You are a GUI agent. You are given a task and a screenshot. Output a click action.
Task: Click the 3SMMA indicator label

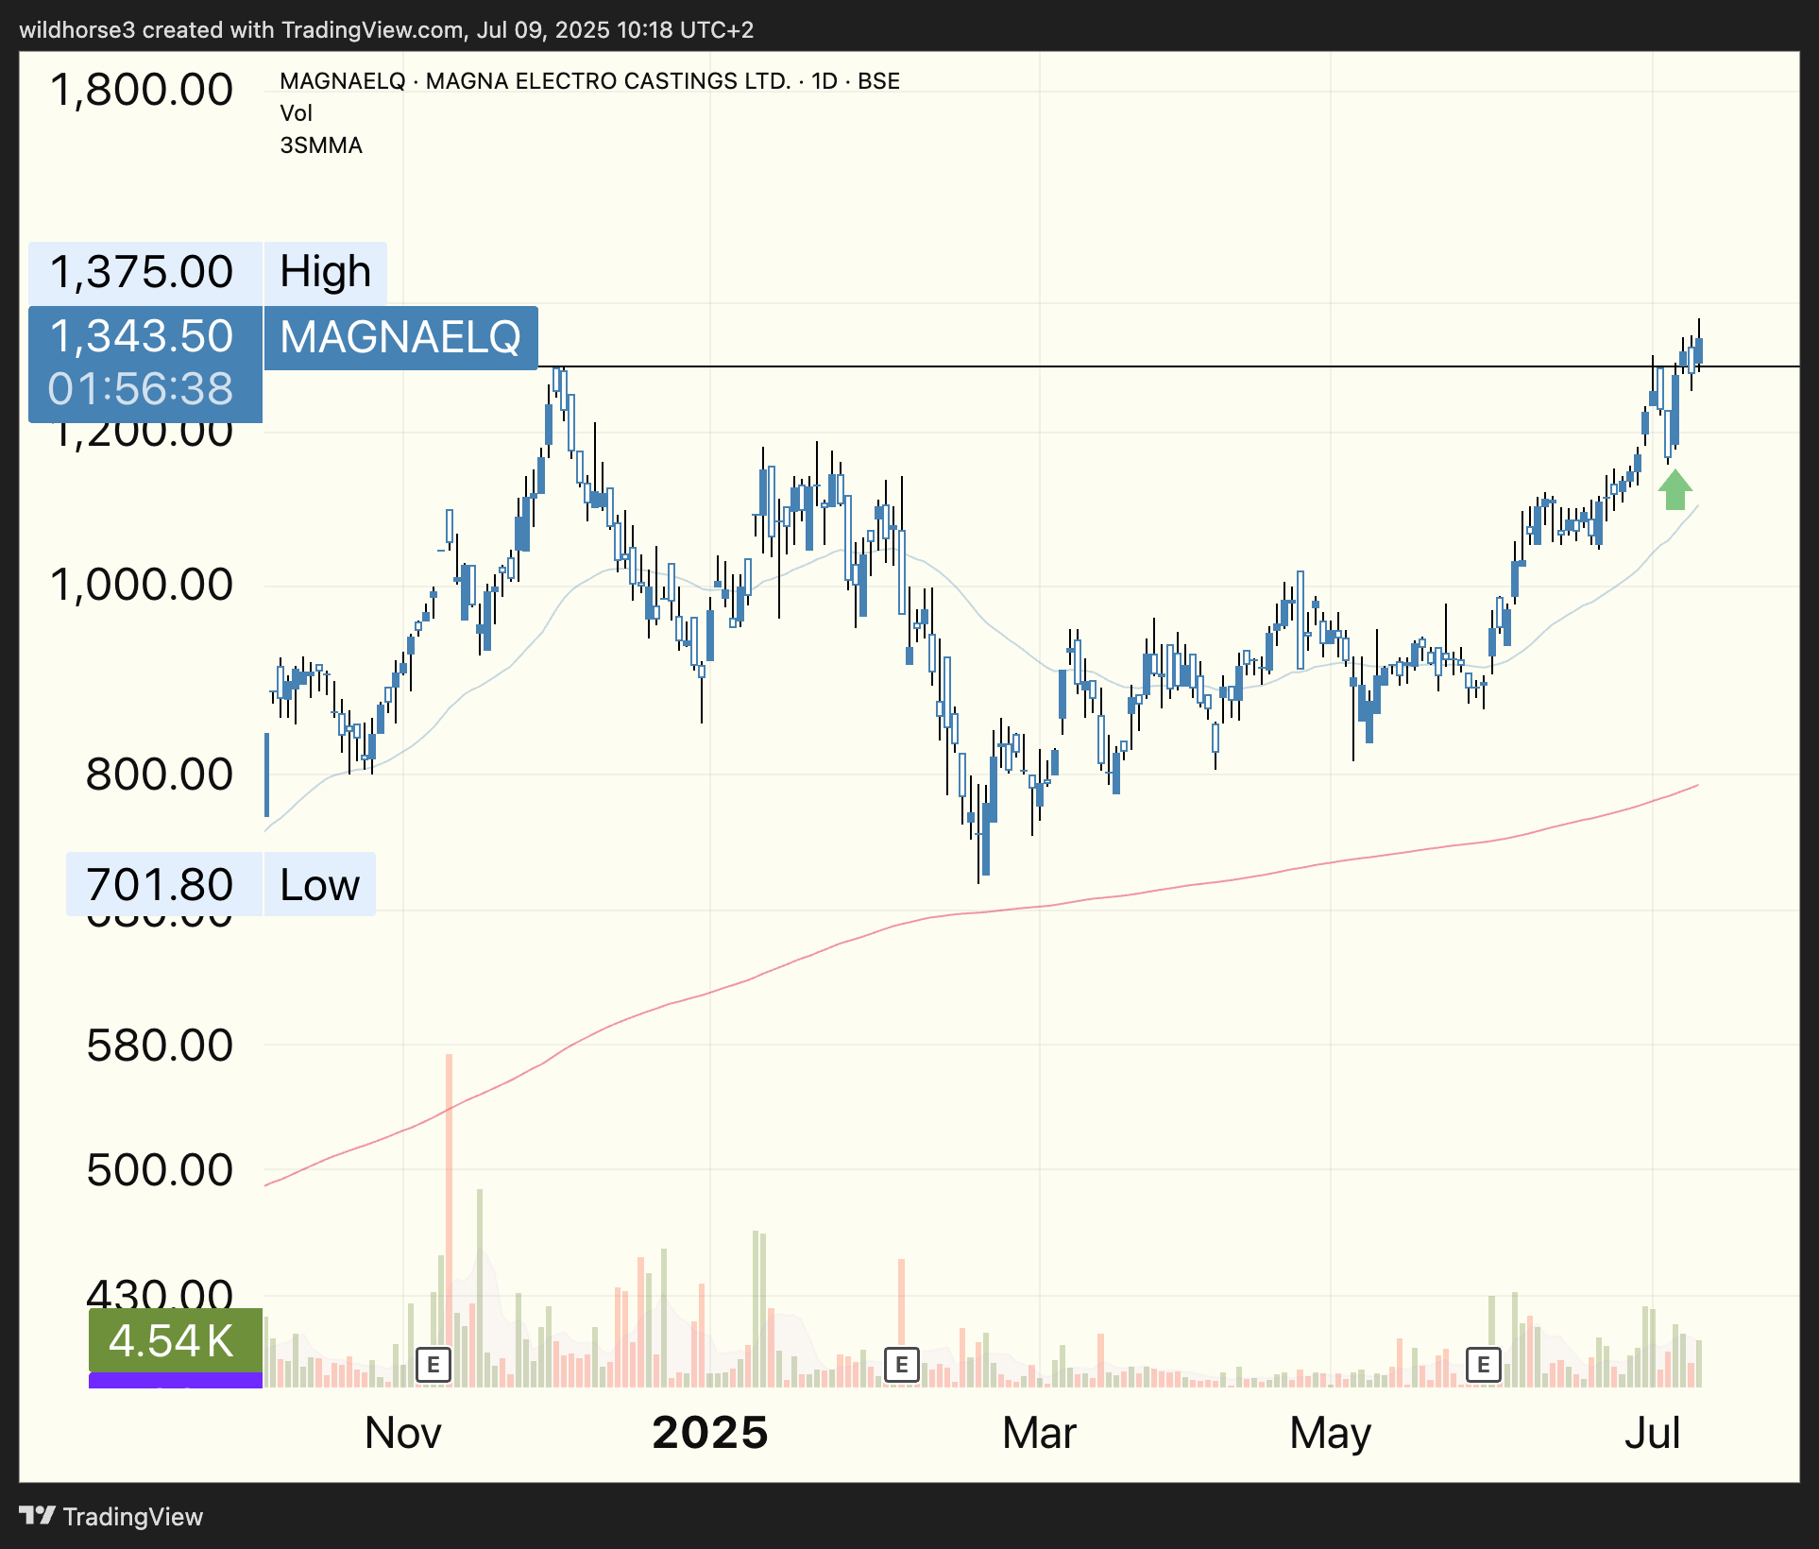coord(321,145)
